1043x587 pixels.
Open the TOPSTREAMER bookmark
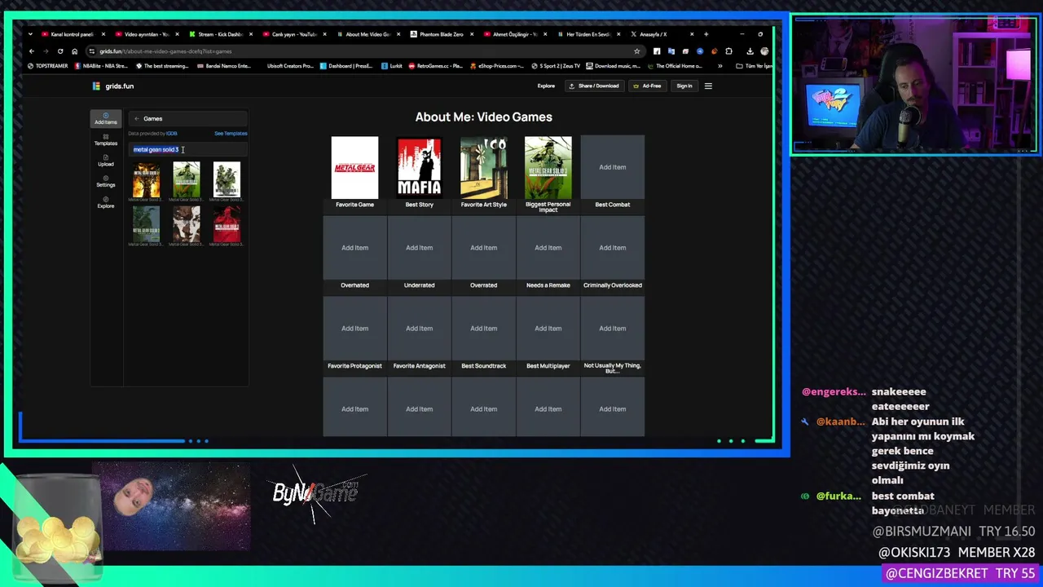point(48,66)
